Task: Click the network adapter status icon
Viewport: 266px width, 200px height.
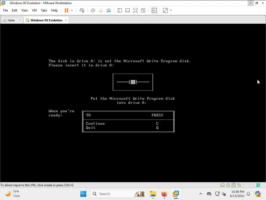Action: pyautogui.click(x=239, y=185)
